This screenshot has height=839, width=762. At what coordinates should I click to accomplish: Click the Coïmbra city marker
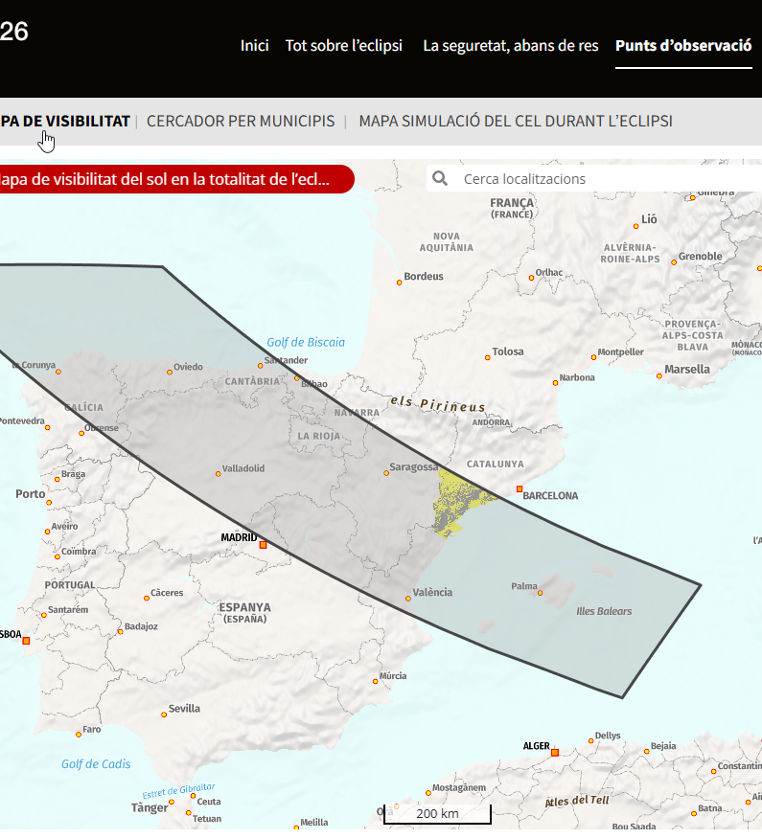point(58,556)
